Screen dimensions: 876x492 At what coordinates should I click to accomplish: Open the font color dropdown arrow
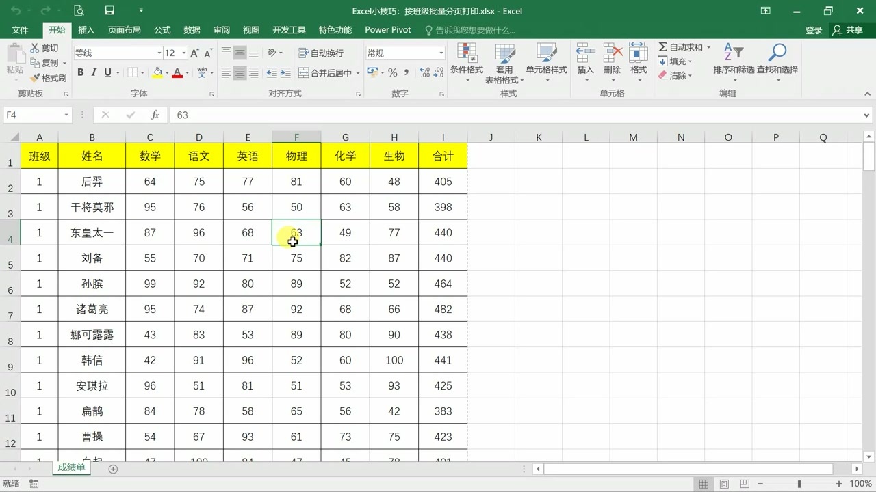pos(187,73)
